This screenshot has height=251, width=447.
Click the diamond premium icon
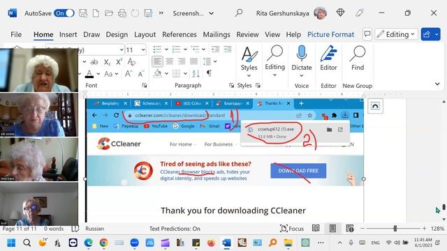click(x=340, y=13)
